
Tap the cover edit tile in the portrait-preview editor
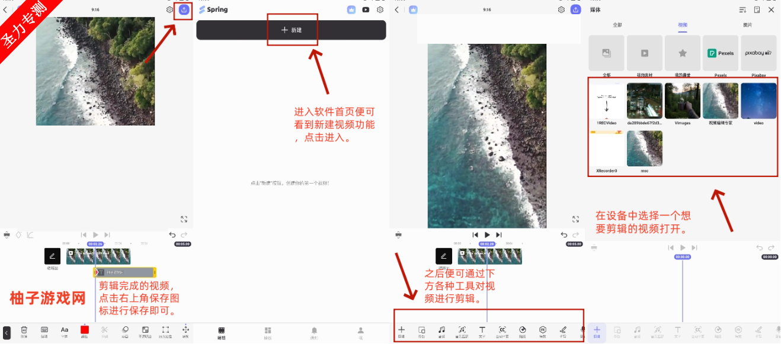pyautogui.click(x=444, y=256)
